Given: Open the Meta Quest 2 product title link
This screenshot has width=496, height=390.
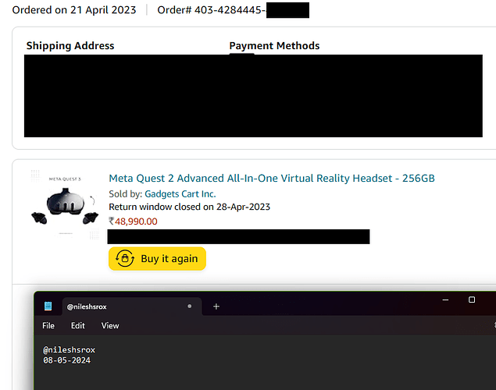Looking at the screenshot, I should 272,179.
